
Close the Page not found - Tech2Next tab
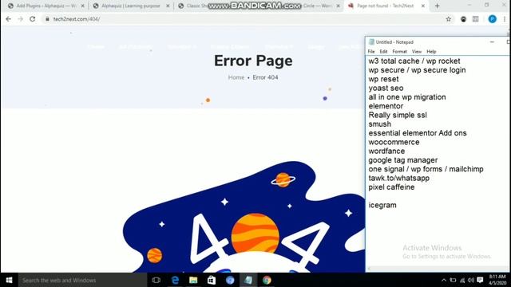point(423,6)
